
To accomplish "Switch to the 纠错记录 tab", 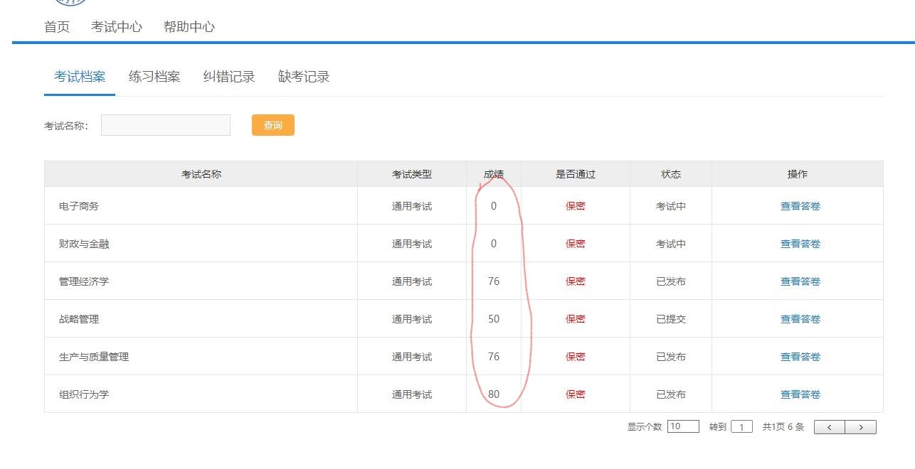I will pyautogui.click(x=229, y=77).
